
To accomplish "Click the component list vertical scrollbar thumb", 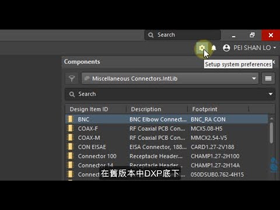I will [271, 133].
